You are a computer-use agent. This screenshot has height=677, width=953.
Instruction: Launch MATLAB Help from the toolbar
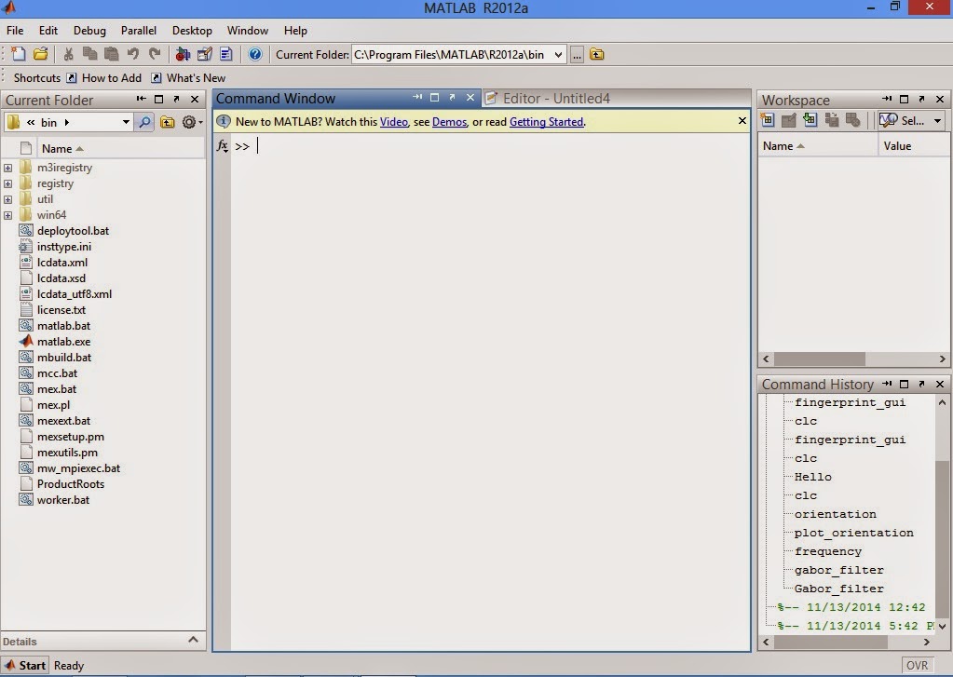point(253,54)
